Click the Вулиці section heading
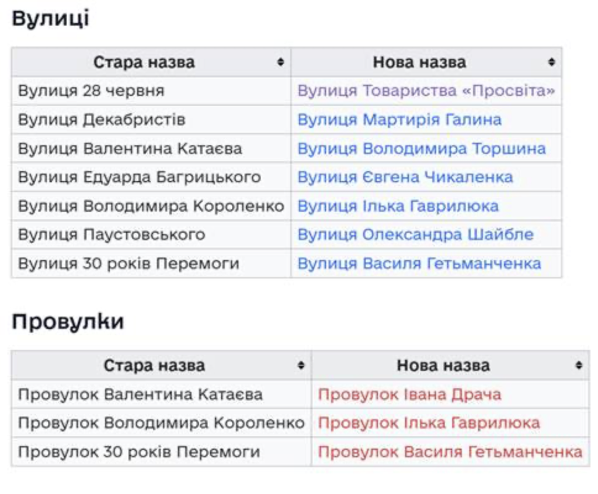 click(x=50, y=19)
